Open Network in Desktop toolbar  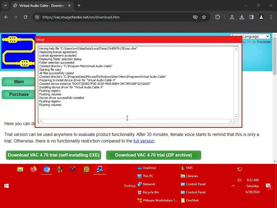[146, 184]
